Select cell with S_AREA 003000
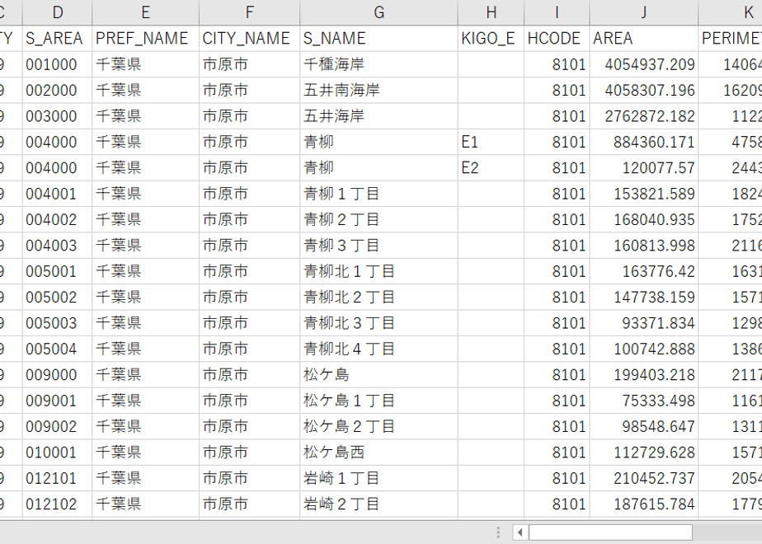762x544 pixels. point(57,116)
